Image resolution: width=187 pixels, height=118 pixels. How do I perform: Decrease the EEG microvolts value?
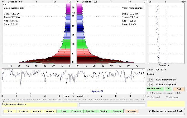[x=148, y=80]
